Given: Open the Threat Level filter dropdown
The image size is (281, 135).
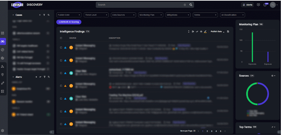Looking at the screenshot, I should click(x=96, y=15).
